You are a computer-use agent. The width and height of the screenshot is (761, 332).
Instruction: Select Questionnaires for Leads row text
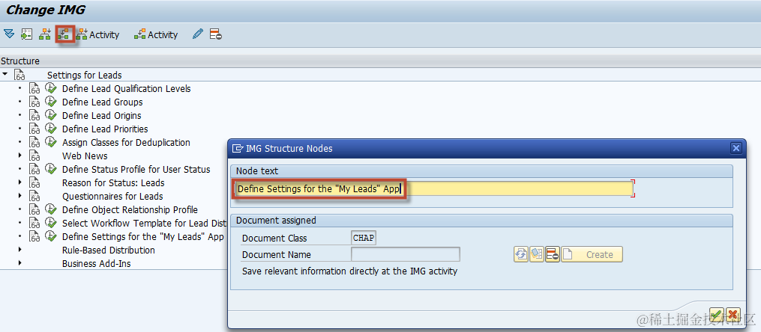point(112,197)
